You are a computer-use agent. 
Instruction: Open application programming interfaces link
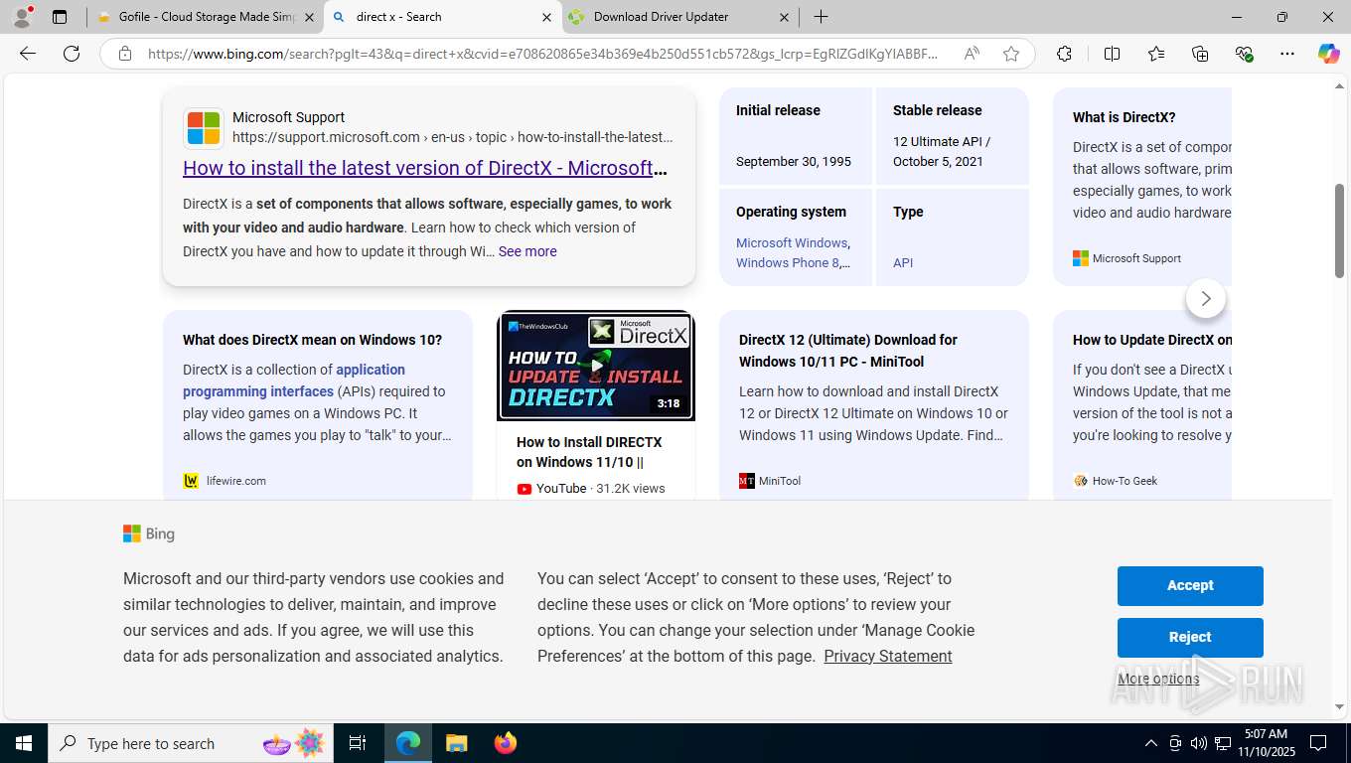click(294, 381)
